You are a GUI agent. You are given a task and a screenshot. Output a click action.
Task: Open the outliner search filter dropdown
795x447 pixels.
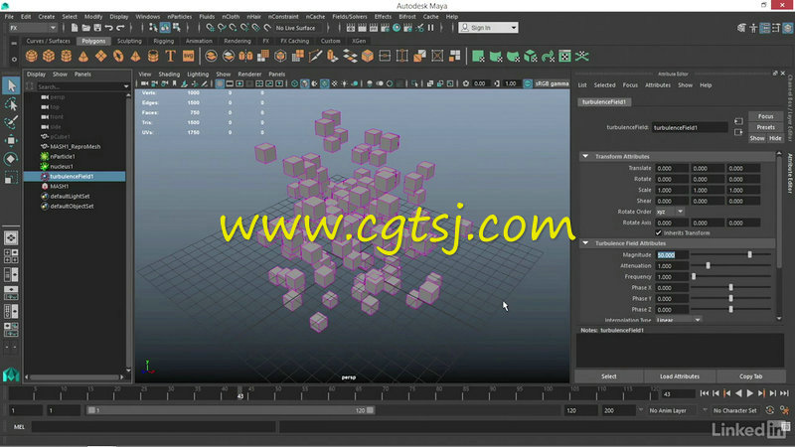[126, 86]
